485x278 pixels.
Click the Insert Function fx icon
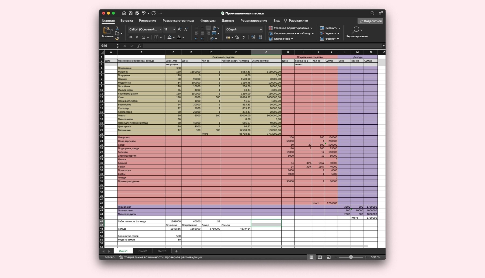click(139, 46)
